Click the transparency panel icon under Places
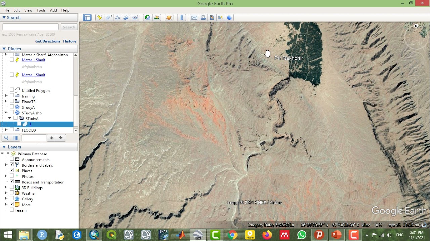Viewport: 430px width, 241px height. point(15,138)
